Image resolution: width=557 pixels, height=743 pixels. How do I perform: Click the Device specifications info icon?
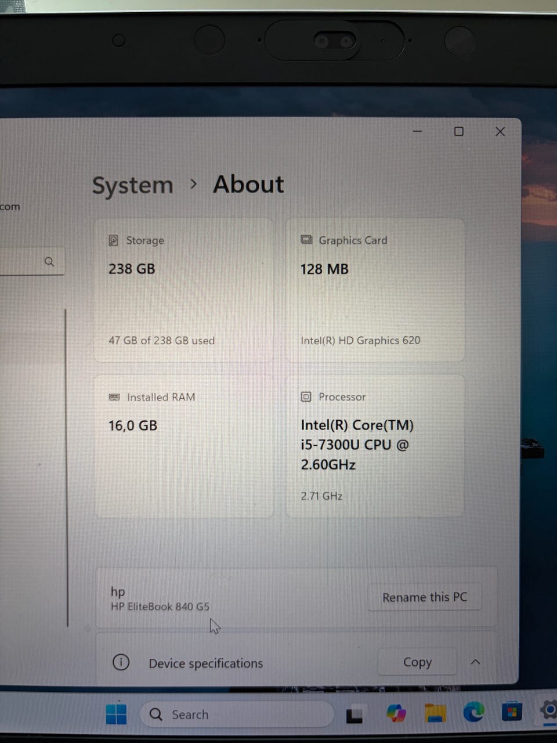pos(121,662)
